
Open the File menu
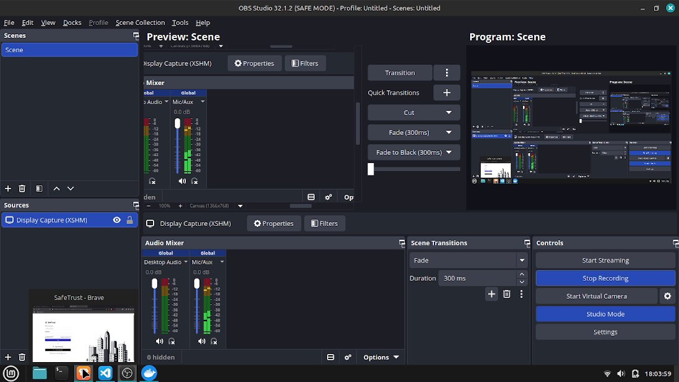pos(9,22)
